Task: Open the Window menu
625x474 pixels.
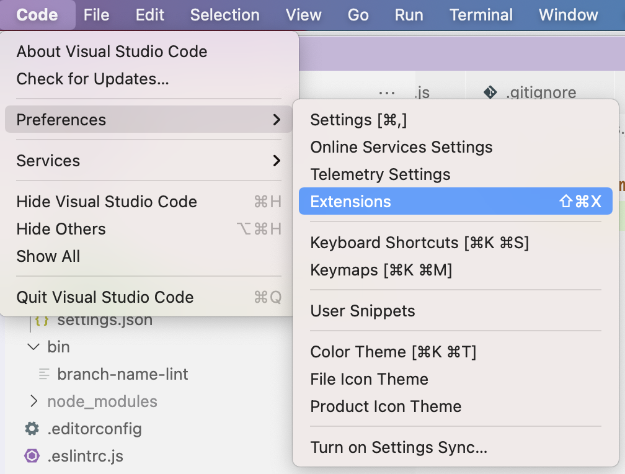Action: (x=569, y=15)
